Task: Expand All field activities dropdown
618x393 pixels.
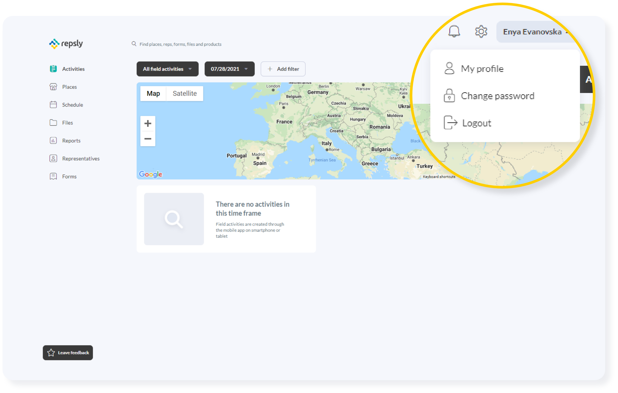Action: pos(167,69)
